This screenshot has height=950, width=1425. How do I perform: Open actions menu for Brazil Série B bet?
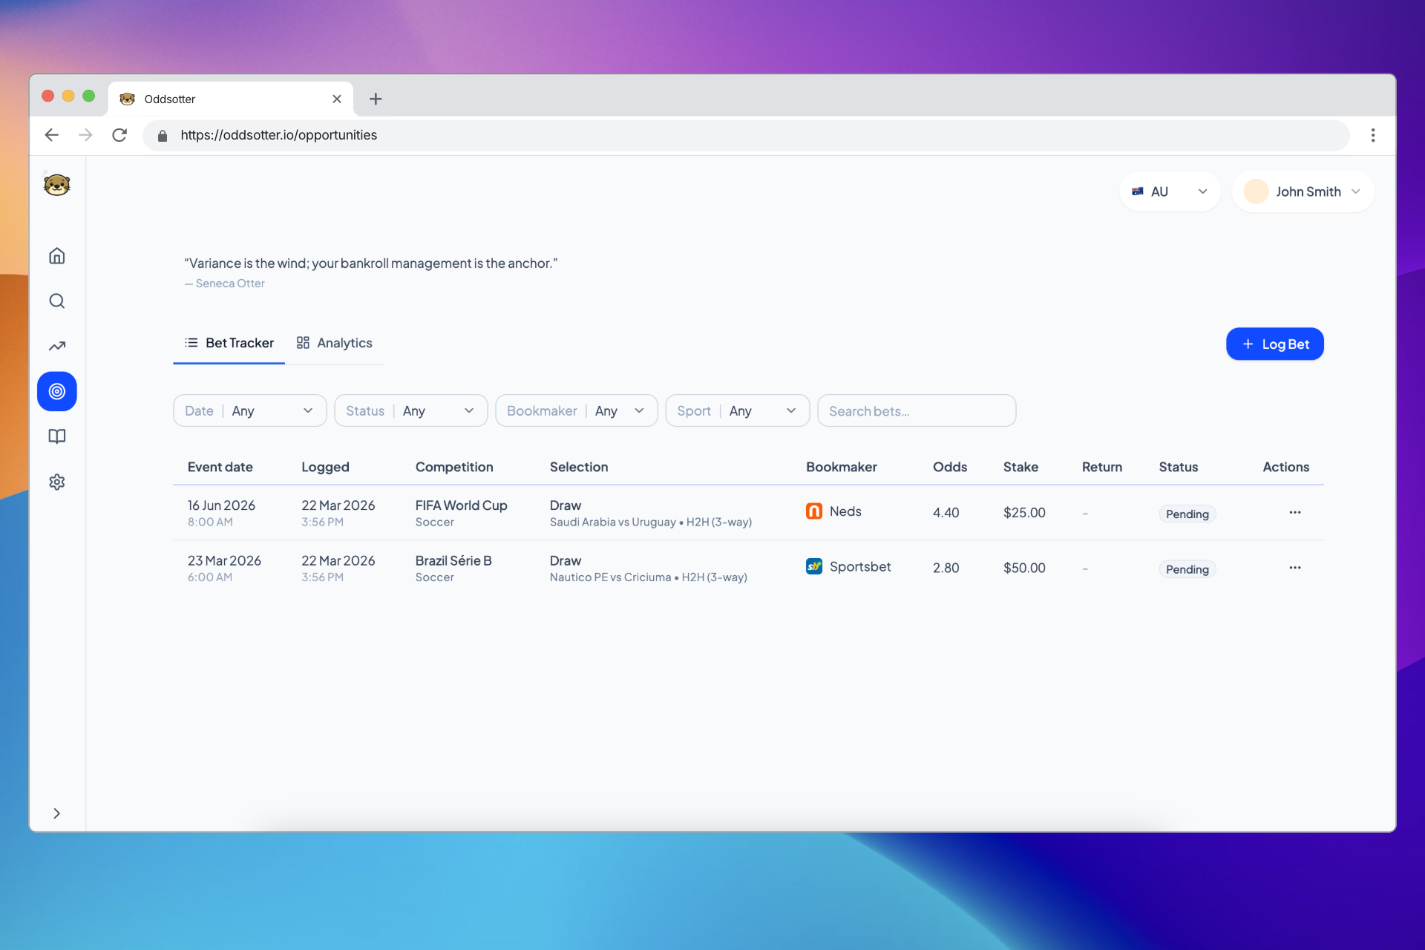click(1294, 568)
